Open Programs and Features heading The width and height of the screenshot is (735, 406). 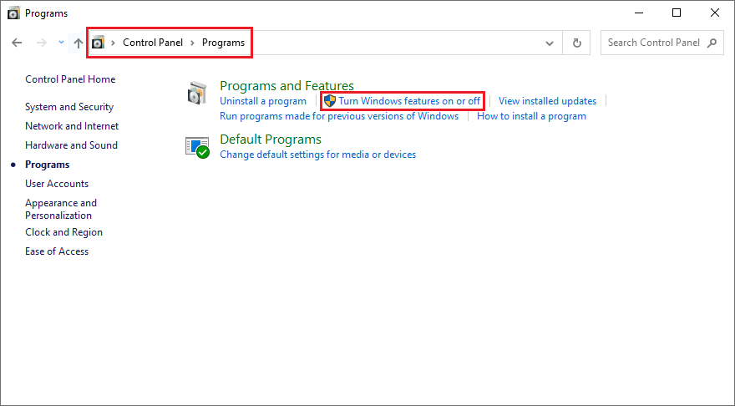click(286, 86)
